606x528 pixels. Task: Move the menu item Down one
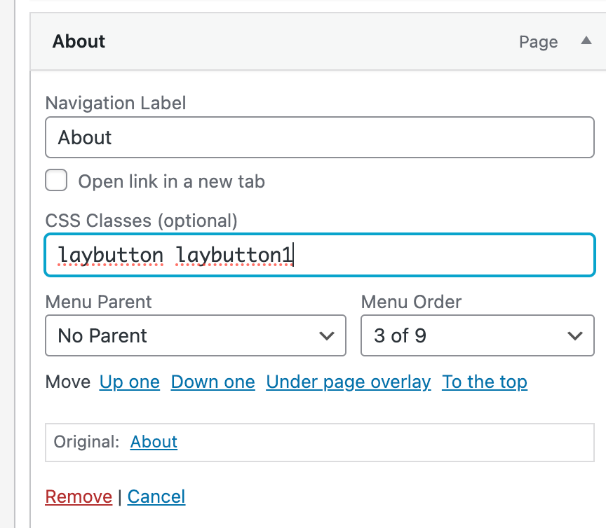click(213, 382)
